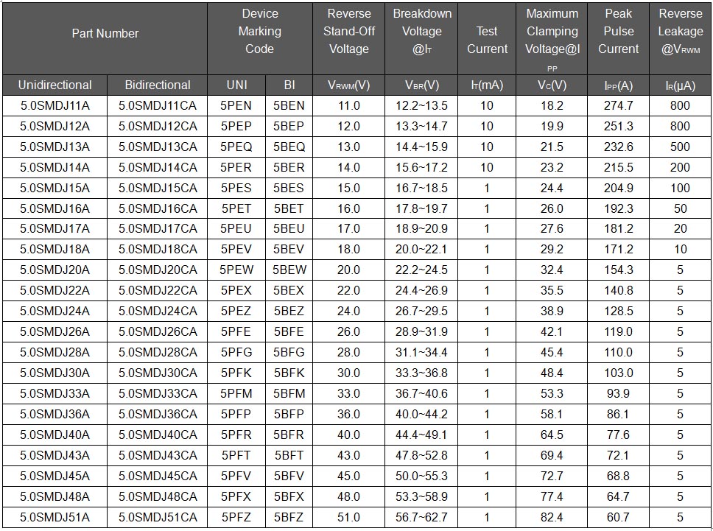Viewport: 713px width, 531px height.
Task: Click reverse leakage value 500
Action: (x=680, y=147)
